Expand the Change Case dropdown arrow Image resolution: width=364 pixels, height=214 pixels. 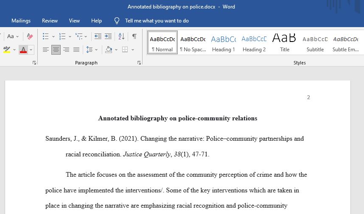17,36
